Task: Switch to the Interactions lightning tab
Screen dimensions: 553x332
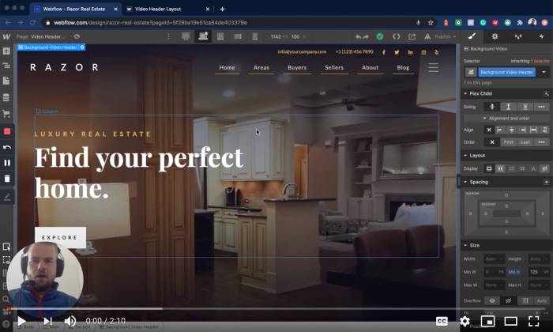Action: pyautogui.click(x=541, y=36)
